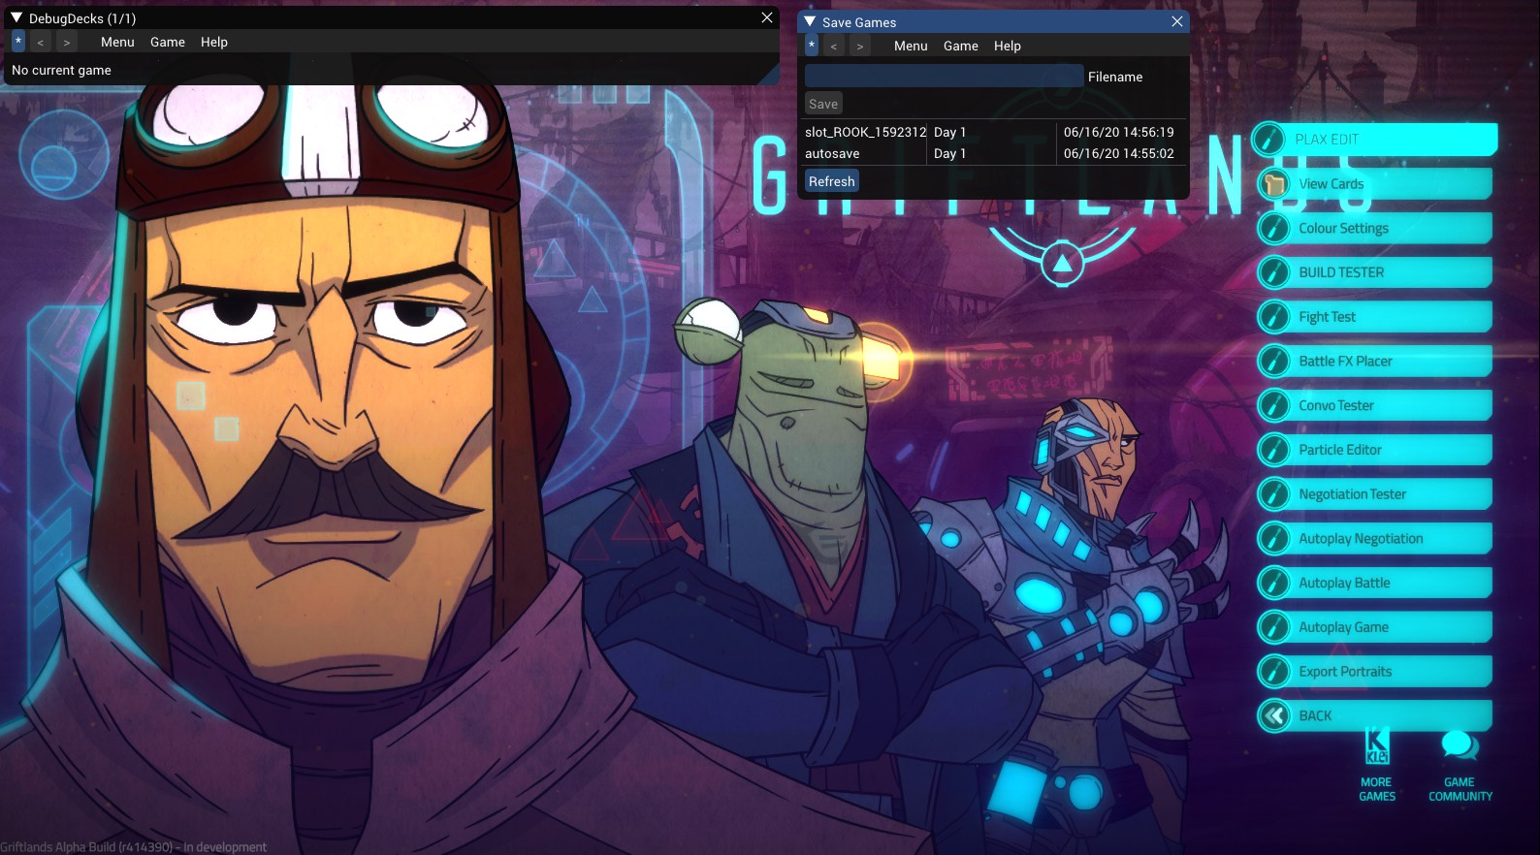This screenshot has height=855, width=1540.
Task: Click the folder icon beside View Cards
Action: 1274,184
